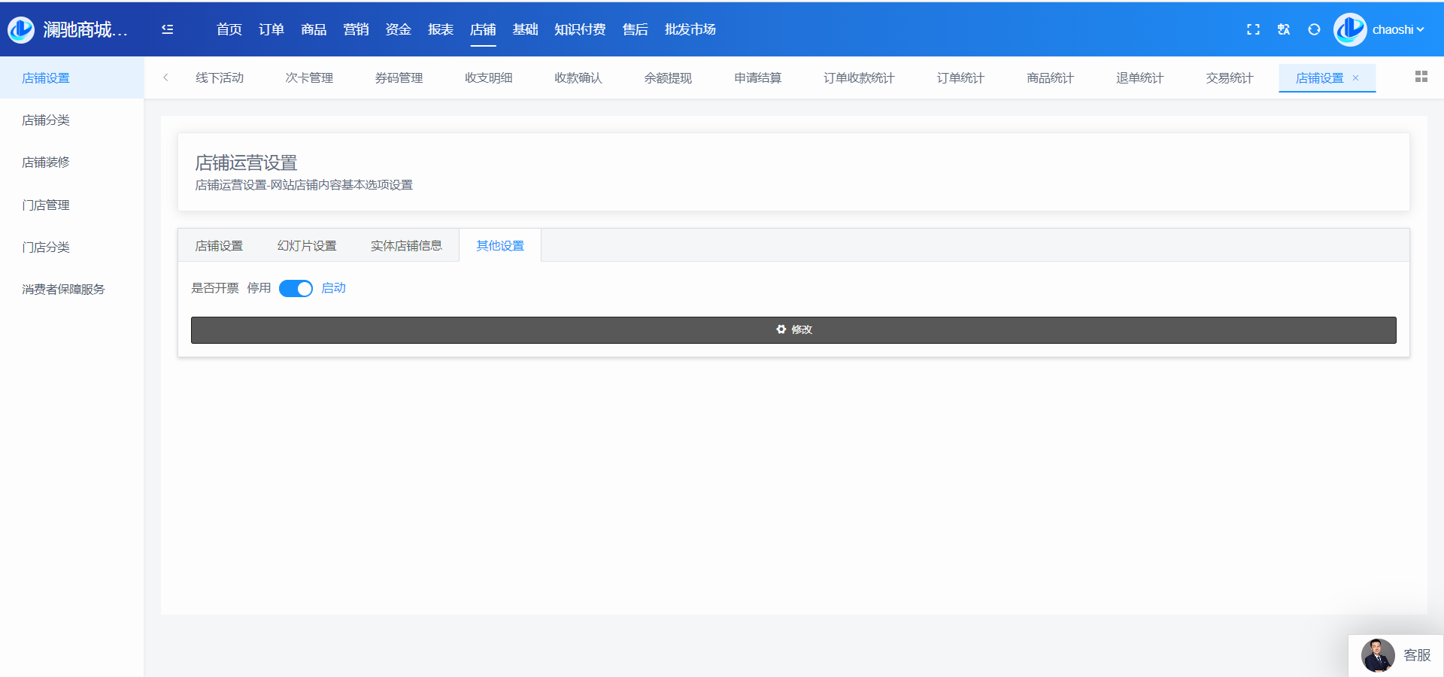
Task: Enter fullscreen mode via the header icon
Action: [1253, 29]
